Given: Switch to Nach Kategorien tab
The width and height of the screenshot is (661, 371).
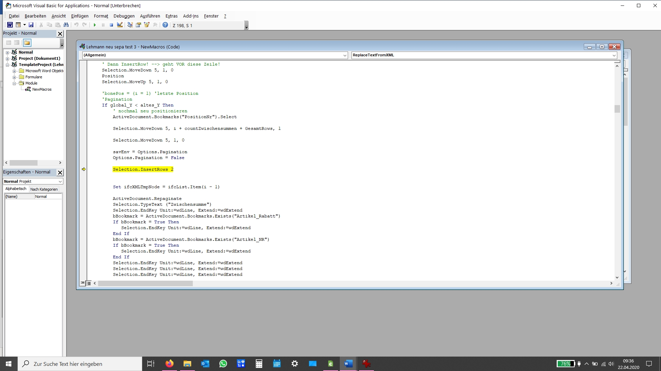Looking at the screenshot, I should pos(44,189).
